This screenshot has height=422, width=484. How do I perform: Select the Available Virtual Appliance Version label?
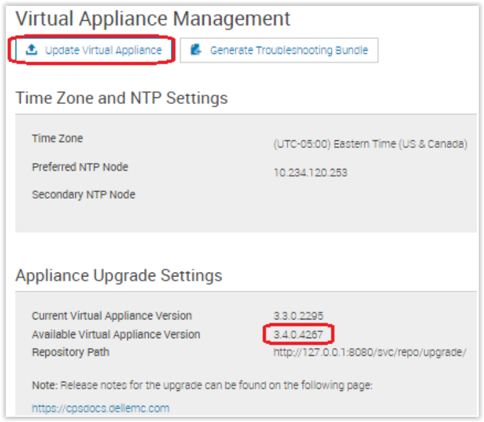[x=116, y=334]
